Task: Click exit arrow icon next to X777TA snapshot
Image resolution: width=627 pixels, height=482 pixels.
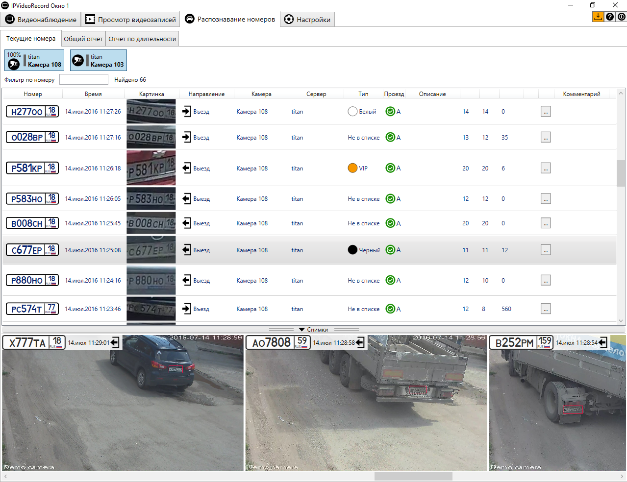Action: [115, 342]
